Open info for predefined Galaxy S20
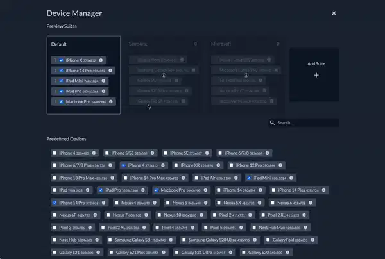The image size is (385, 259). [287, 252]
